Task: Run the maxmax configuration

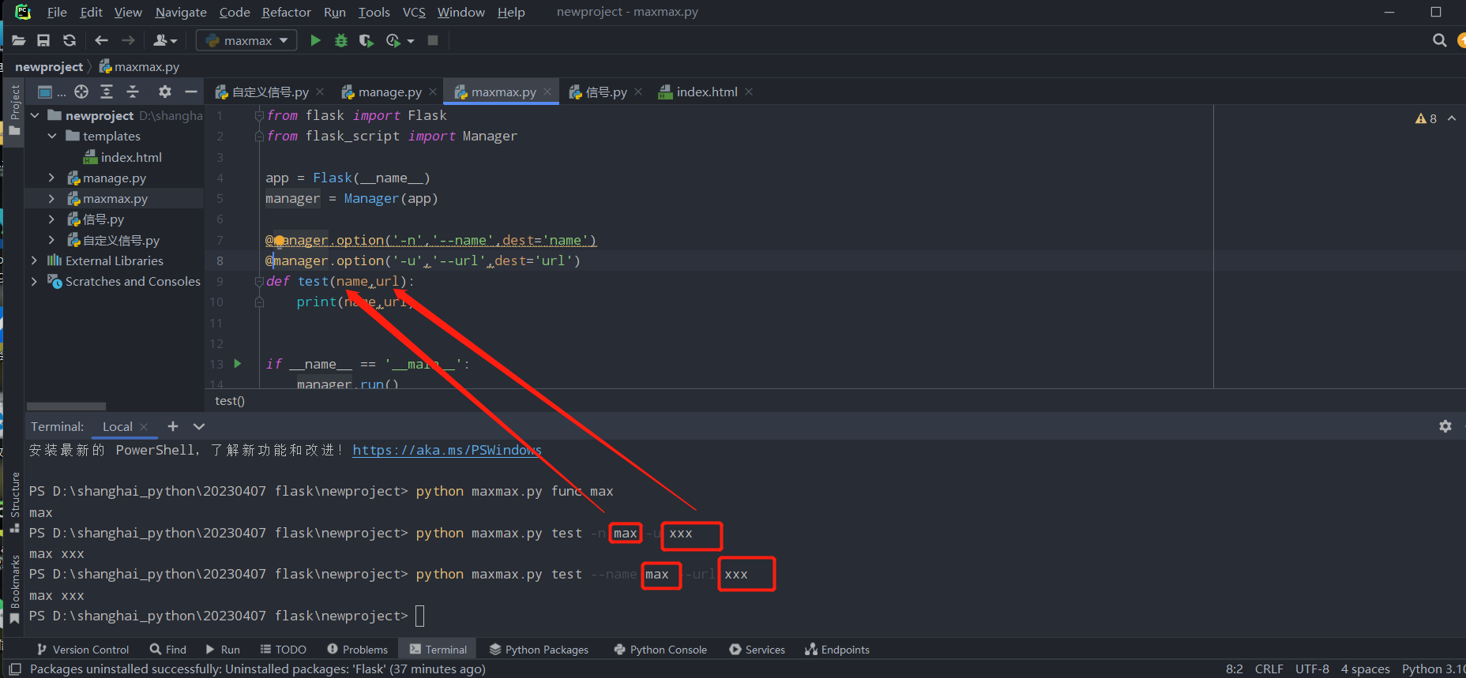Action: coord(315,40)
